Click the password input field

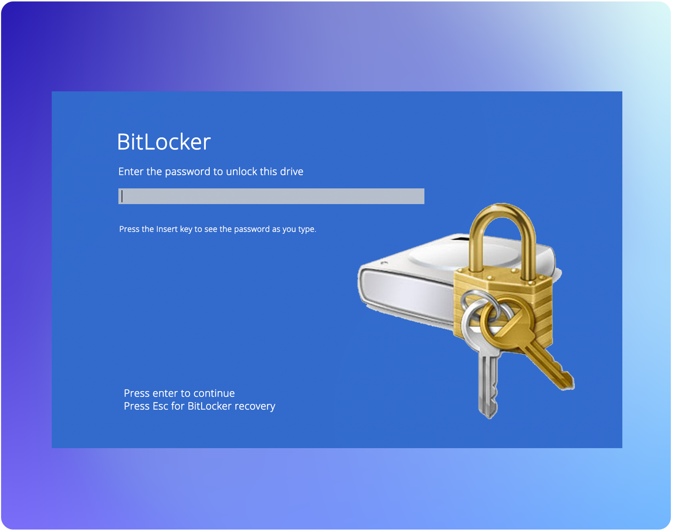click(x=271, y=196)
